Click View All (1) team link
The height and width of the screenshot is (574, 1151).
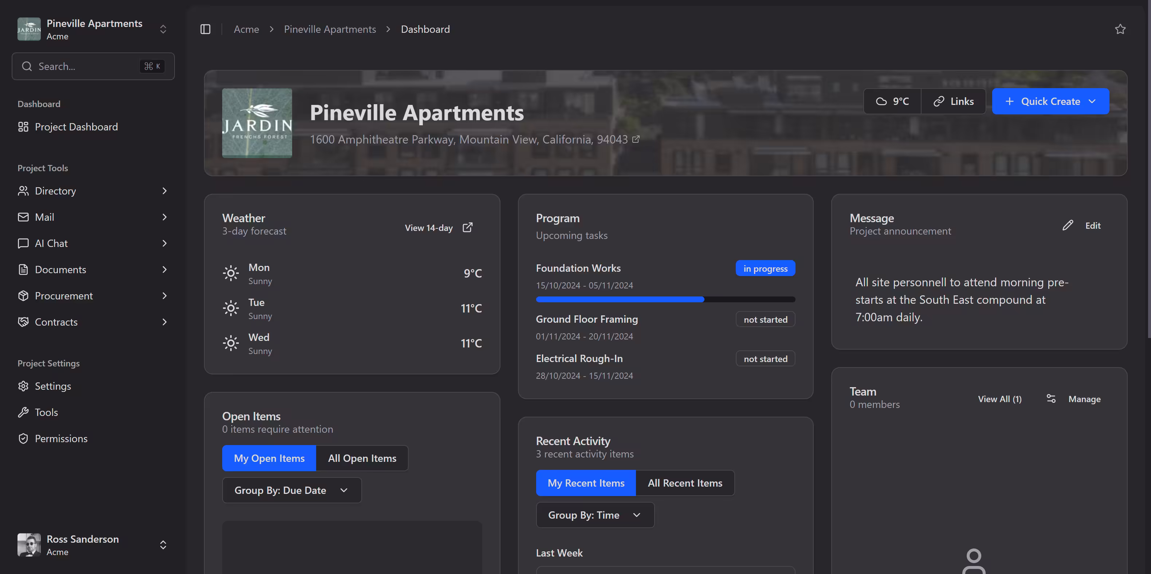click(999, 399)
